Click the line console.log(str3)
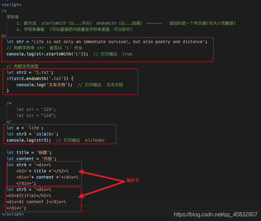This screenshot has width=261, height=221. [x=56, y=140]
